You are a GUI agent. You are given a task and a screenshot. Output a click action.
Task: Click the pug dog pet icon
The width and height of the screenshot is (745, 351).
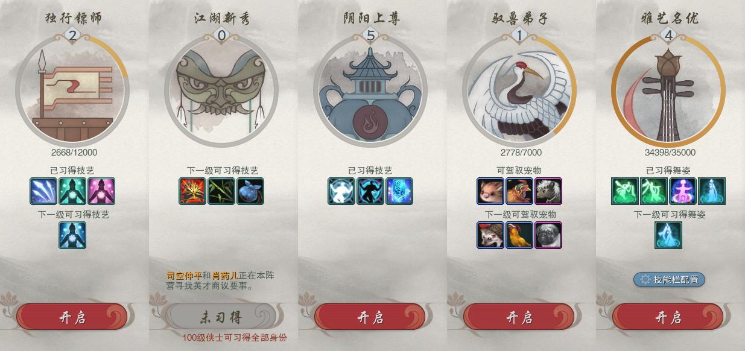548,235
